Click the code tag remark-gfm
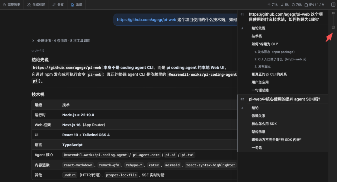 [x=109, y=165]
